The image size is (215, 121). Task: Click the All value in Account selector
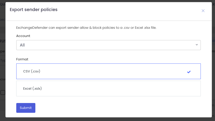tap(22, 45)
